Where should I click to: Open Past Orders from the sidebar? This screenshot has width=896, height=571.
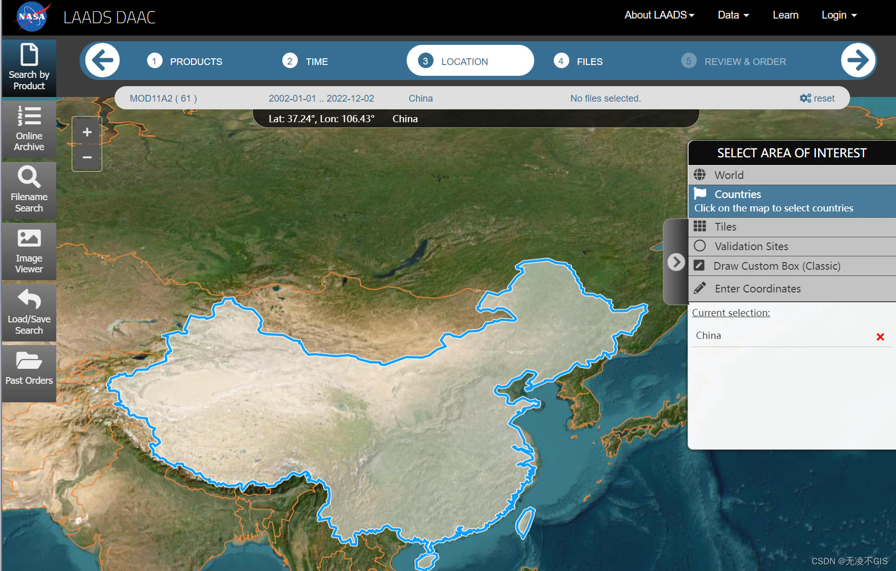tap(29, 373)
